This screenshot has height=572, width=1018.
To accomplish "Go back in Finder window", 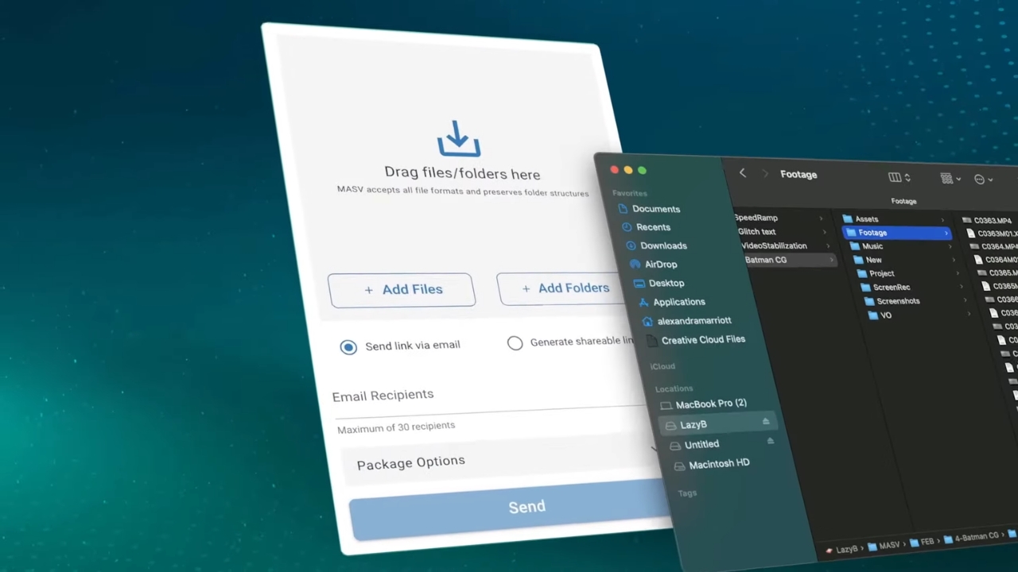I will tap(743, 173).
